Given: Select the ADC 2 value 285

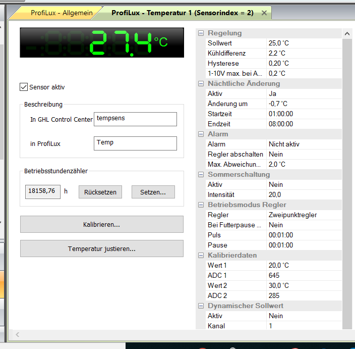Looking at the screenshot, I should pyautogui.click(x=304, y=295).
